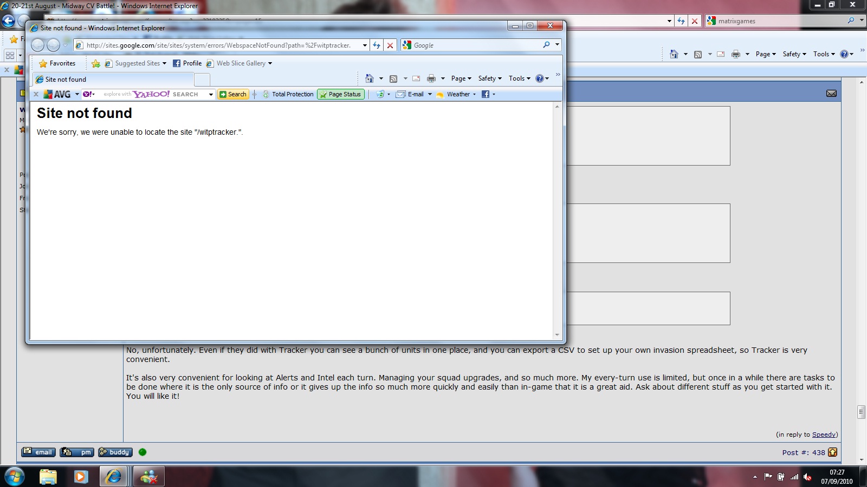Expand the Yahoo search box dropdown arrow
867x487 pixels.
(211, 94)
